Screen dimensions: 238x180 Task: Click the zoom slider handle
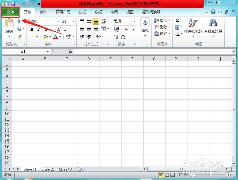211,175
